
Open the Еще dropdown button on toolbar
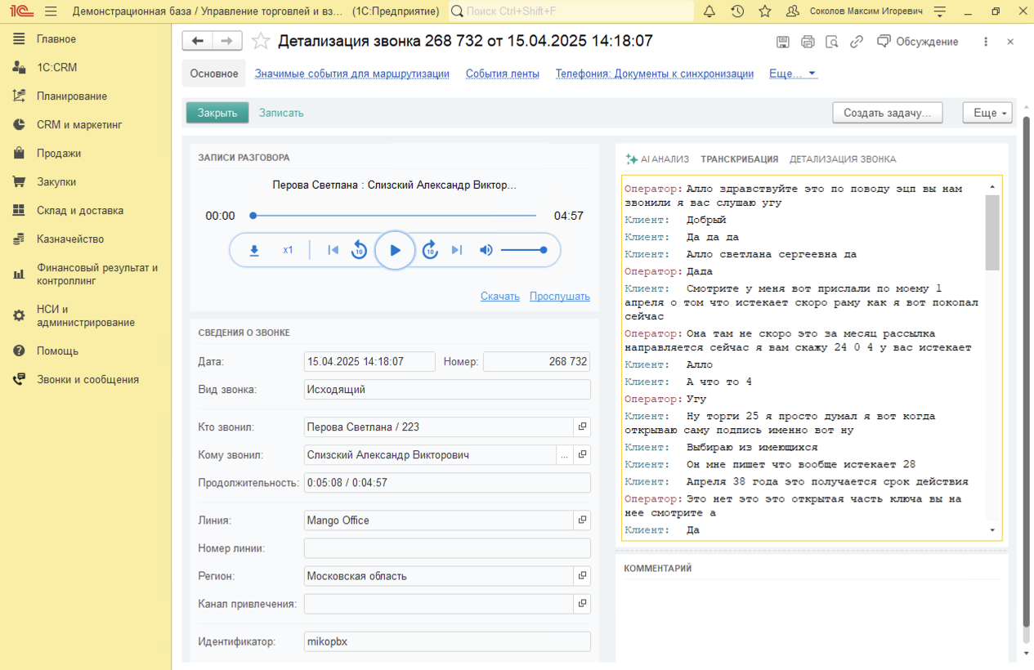(x=987, y=113)
